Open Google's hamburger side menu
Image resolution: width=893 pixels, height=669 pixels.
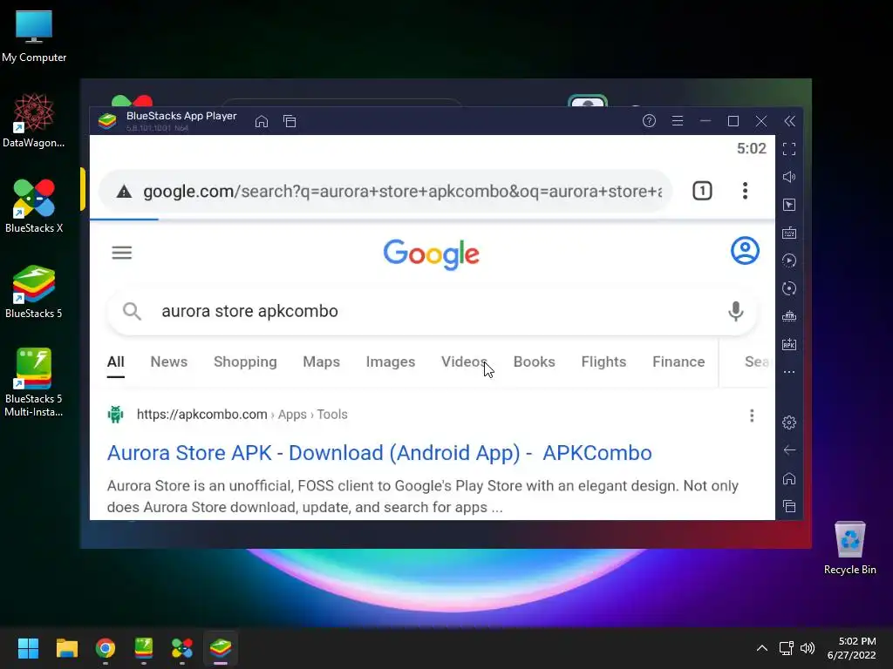pos(122,253)
